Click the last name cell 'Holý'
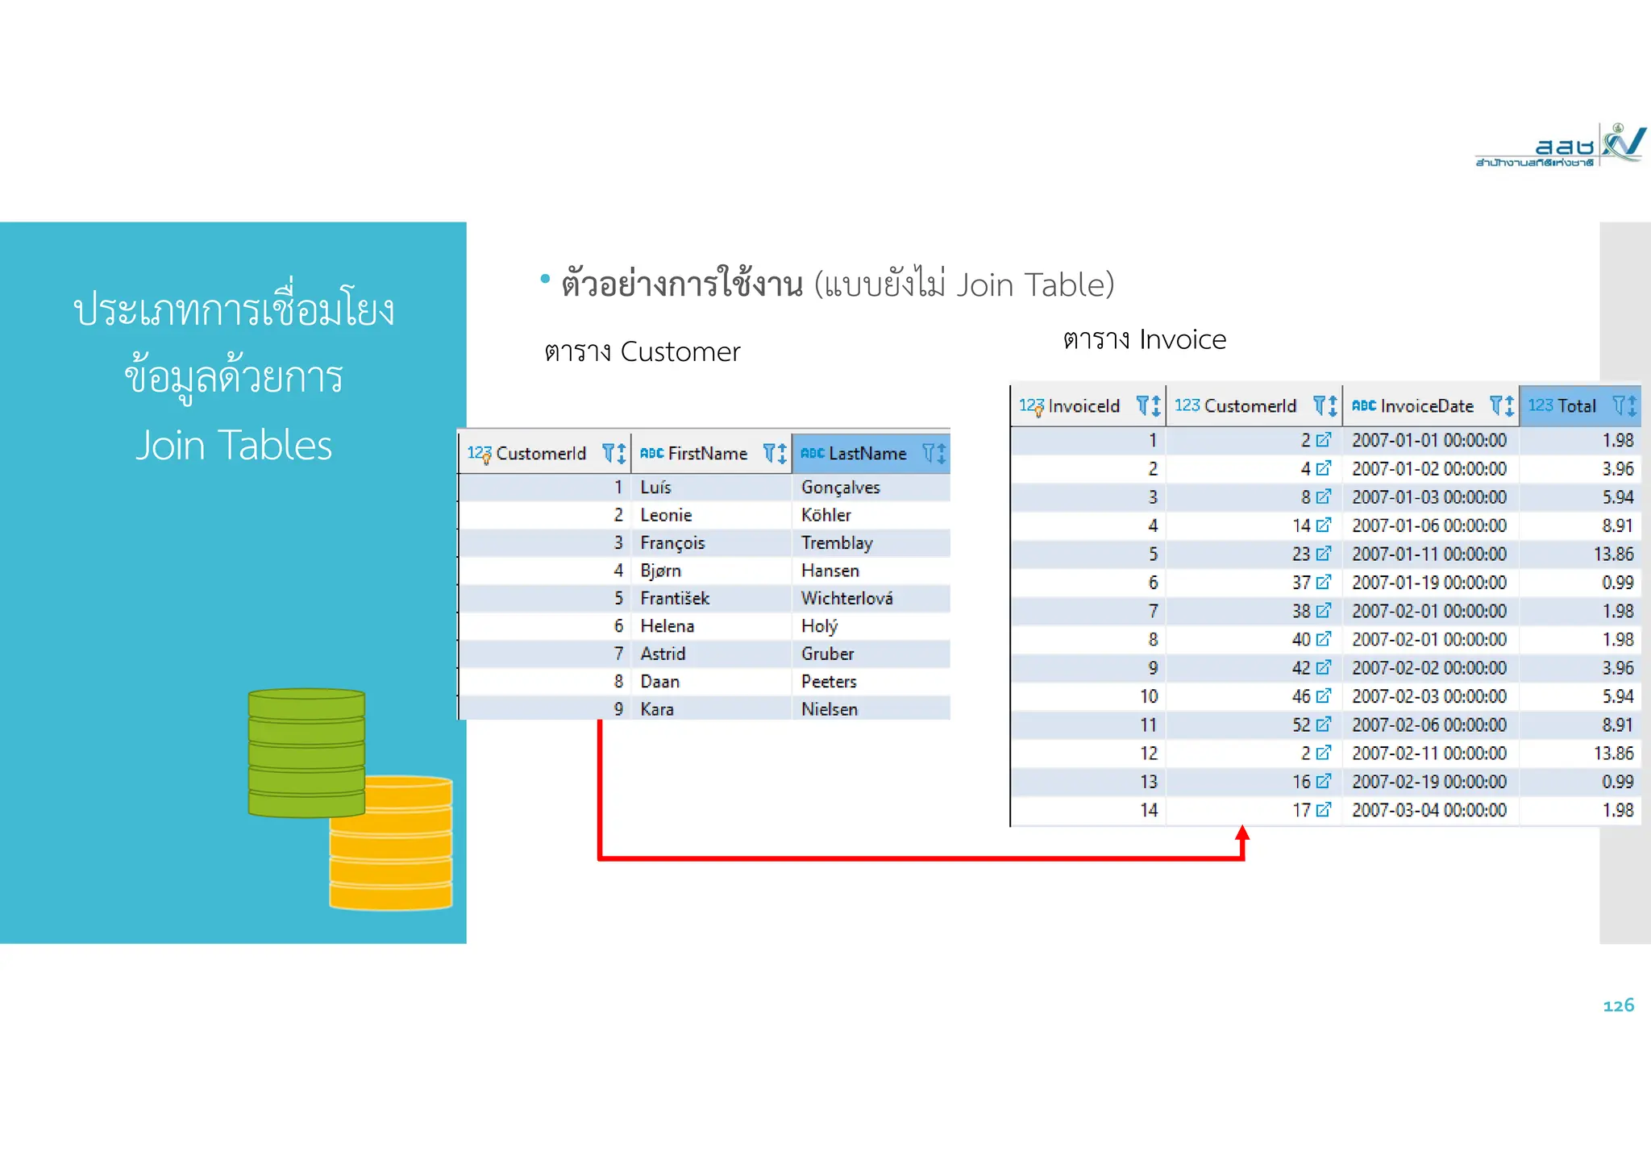This screenshot has height=1167, width=1651. click(871, 626)
